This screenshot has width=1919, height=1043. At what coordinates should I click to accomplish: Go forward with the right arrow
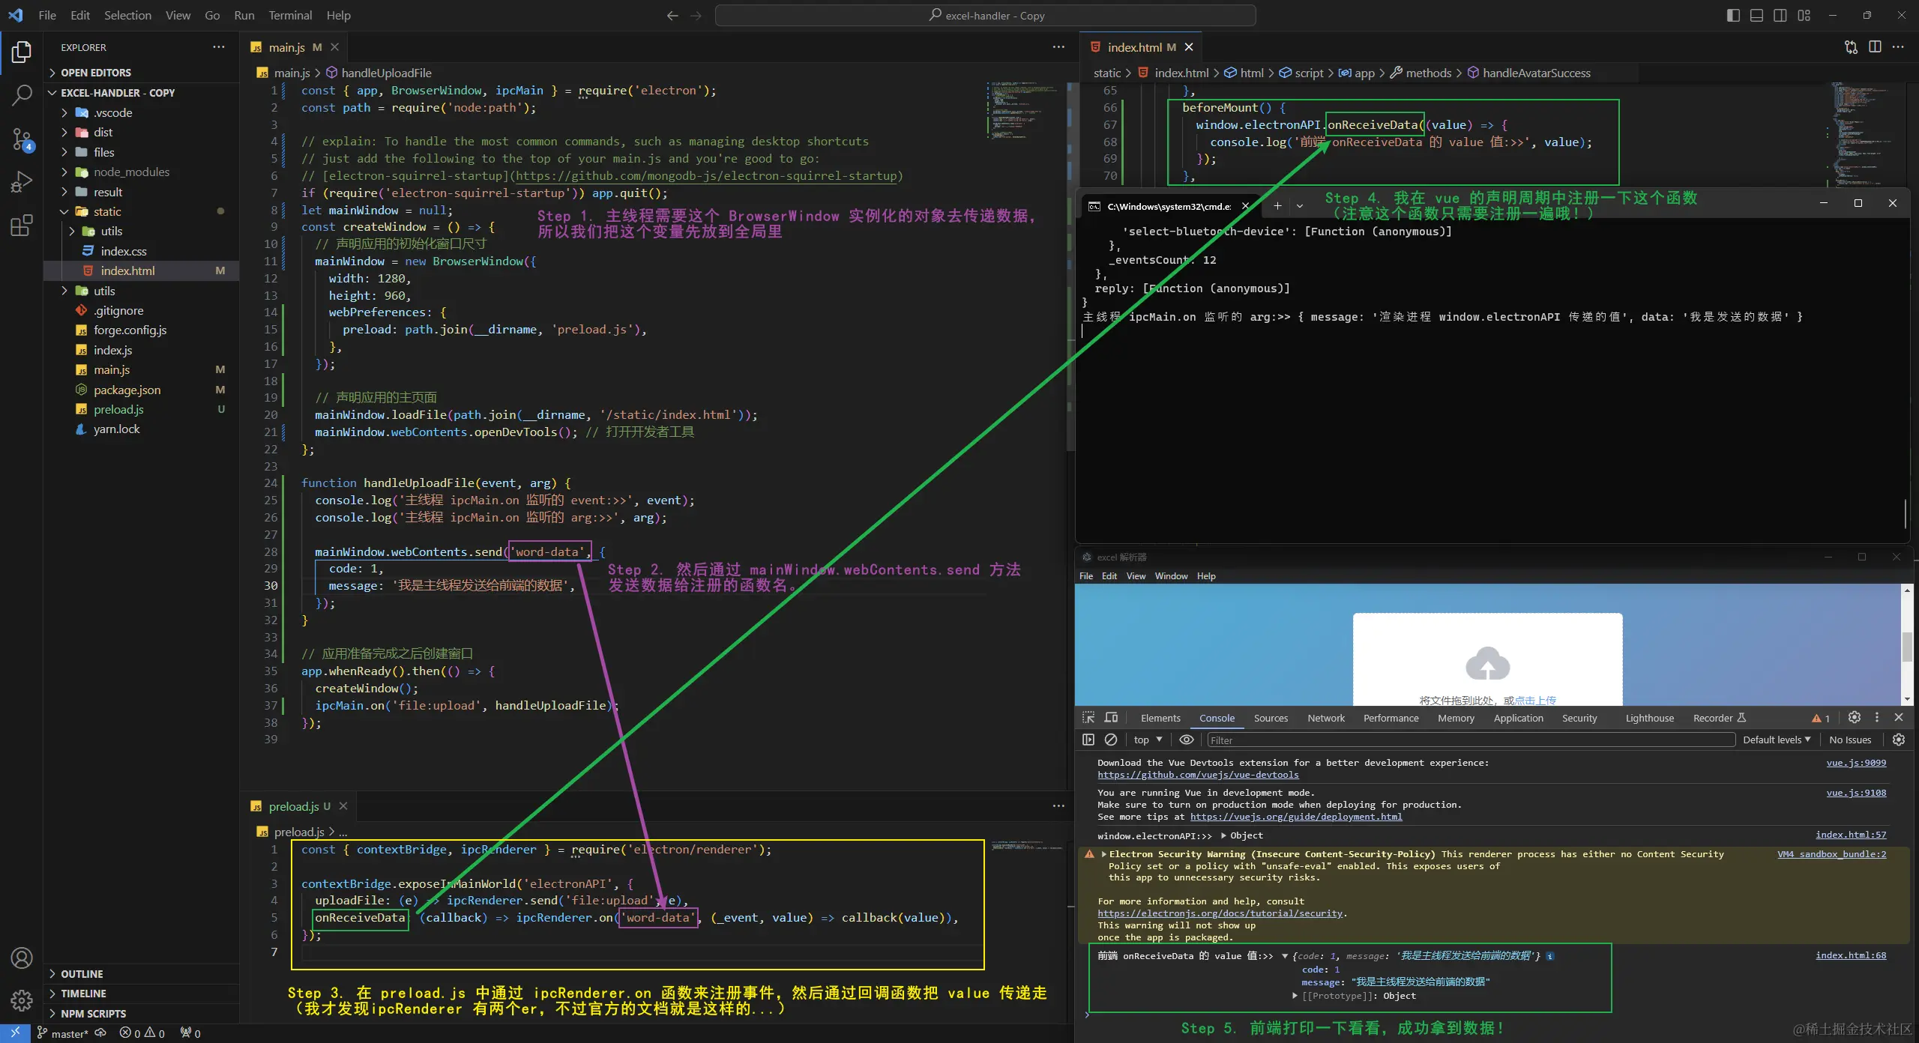click(696, 15)
